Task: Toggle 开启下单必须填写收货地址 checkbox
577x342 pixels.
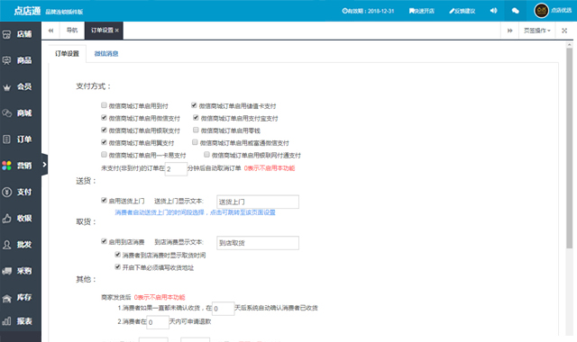Action: click(x=118, y=266)
